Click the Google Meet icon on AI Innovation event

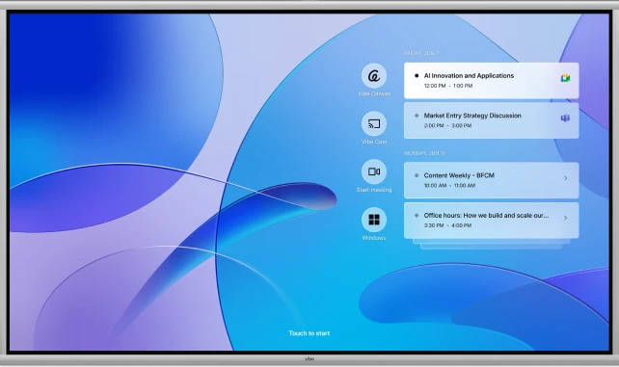(565, 78)
